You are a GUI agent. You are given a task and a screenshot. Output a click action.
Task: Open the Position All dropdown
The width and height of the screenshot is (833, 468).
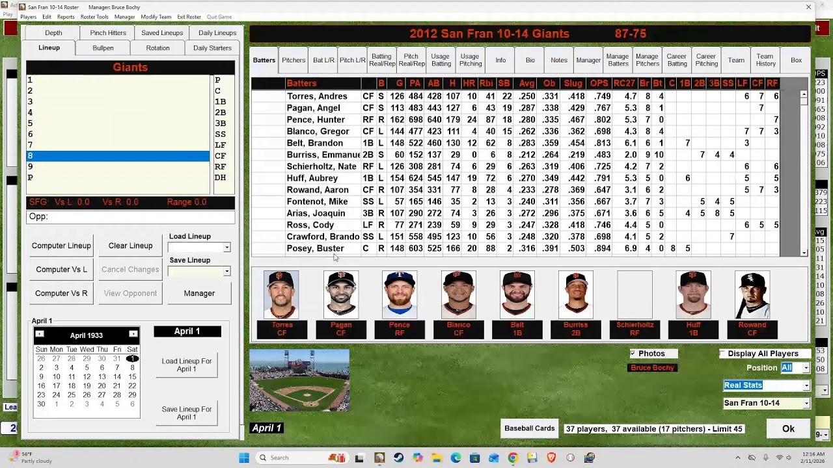(x=806, y=368)
